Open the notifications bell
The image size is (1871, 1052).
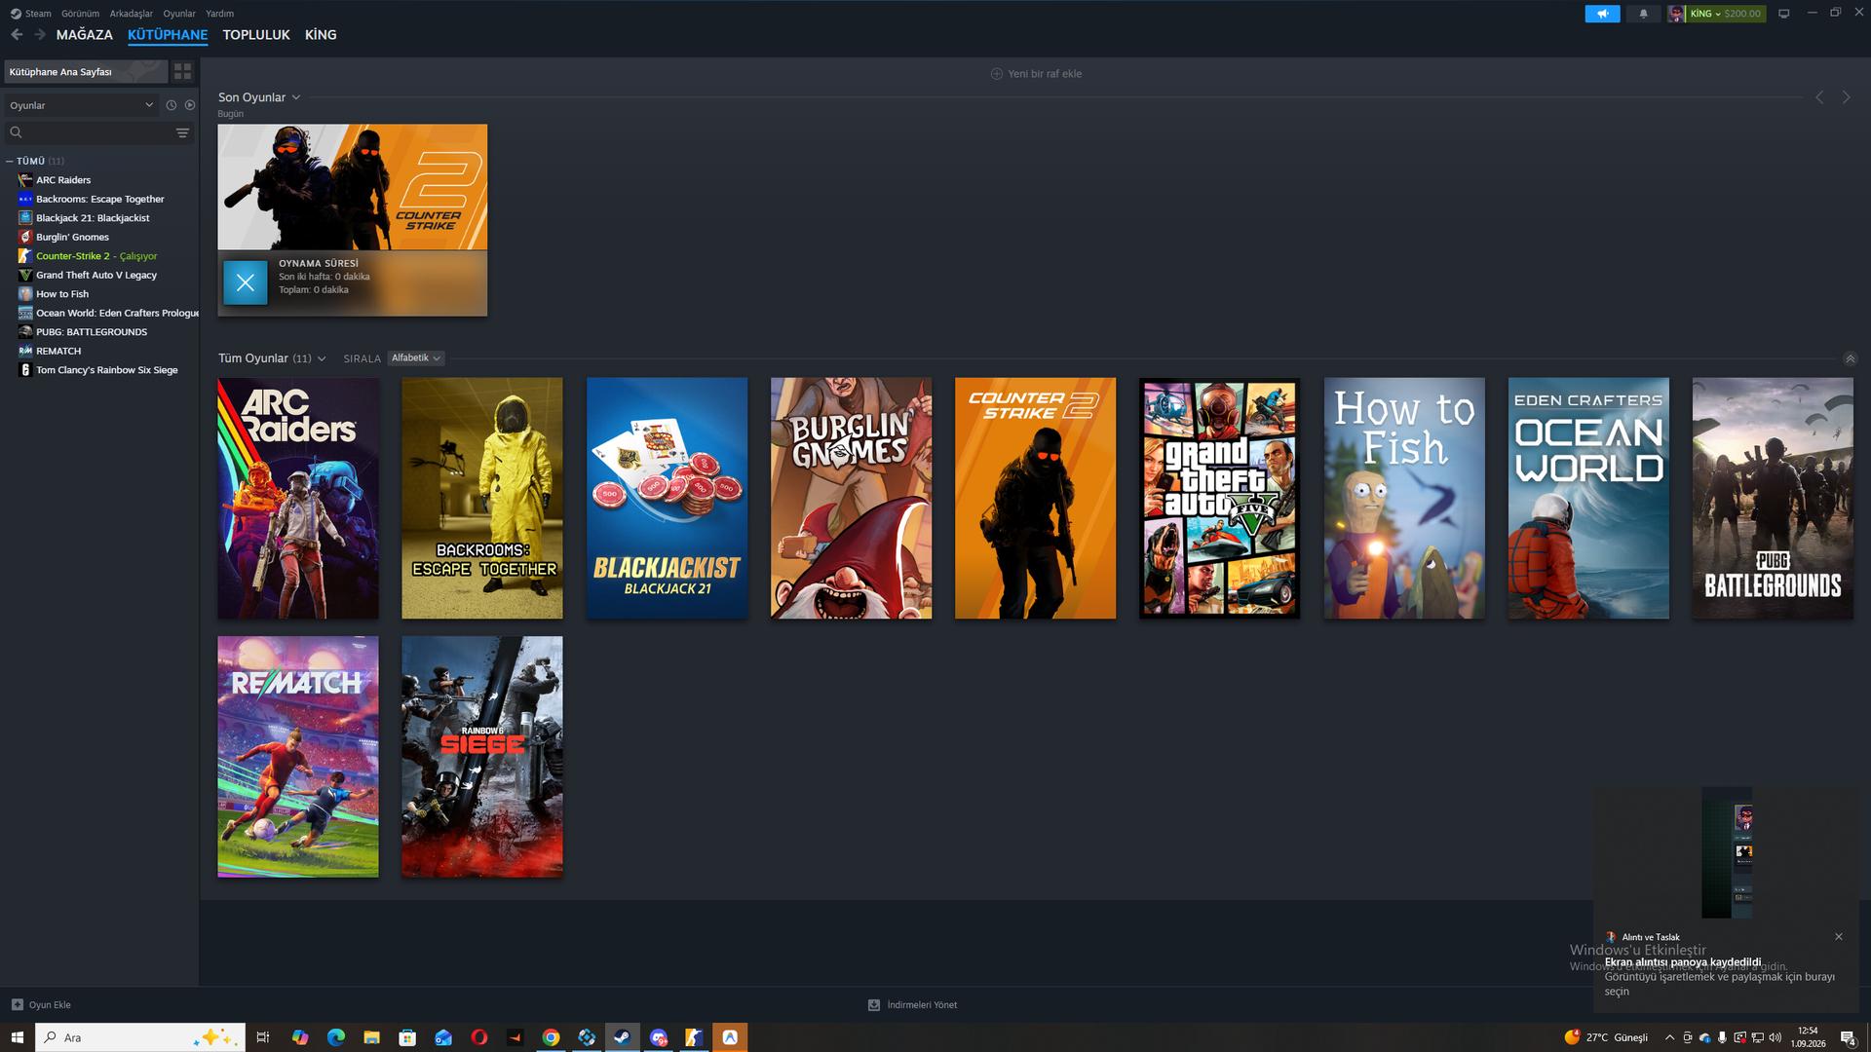[1644, 14]
